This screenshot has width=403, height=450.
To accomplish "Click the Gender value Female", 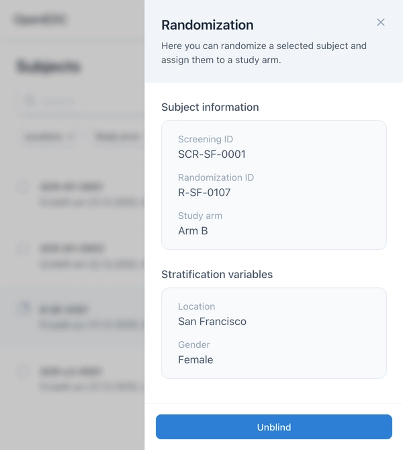I will point(195,360).
